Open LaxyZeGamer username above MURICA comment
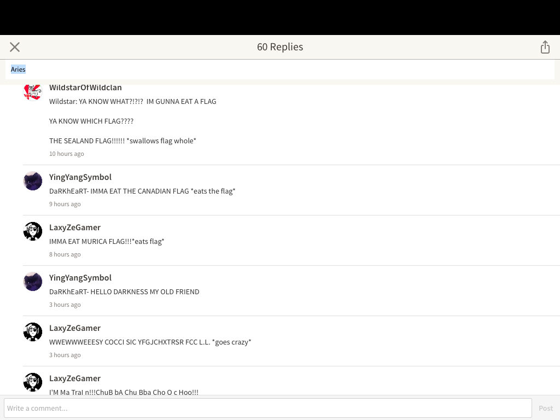The height and width of the screenshot is (420, 560). [x=75, y=227]
